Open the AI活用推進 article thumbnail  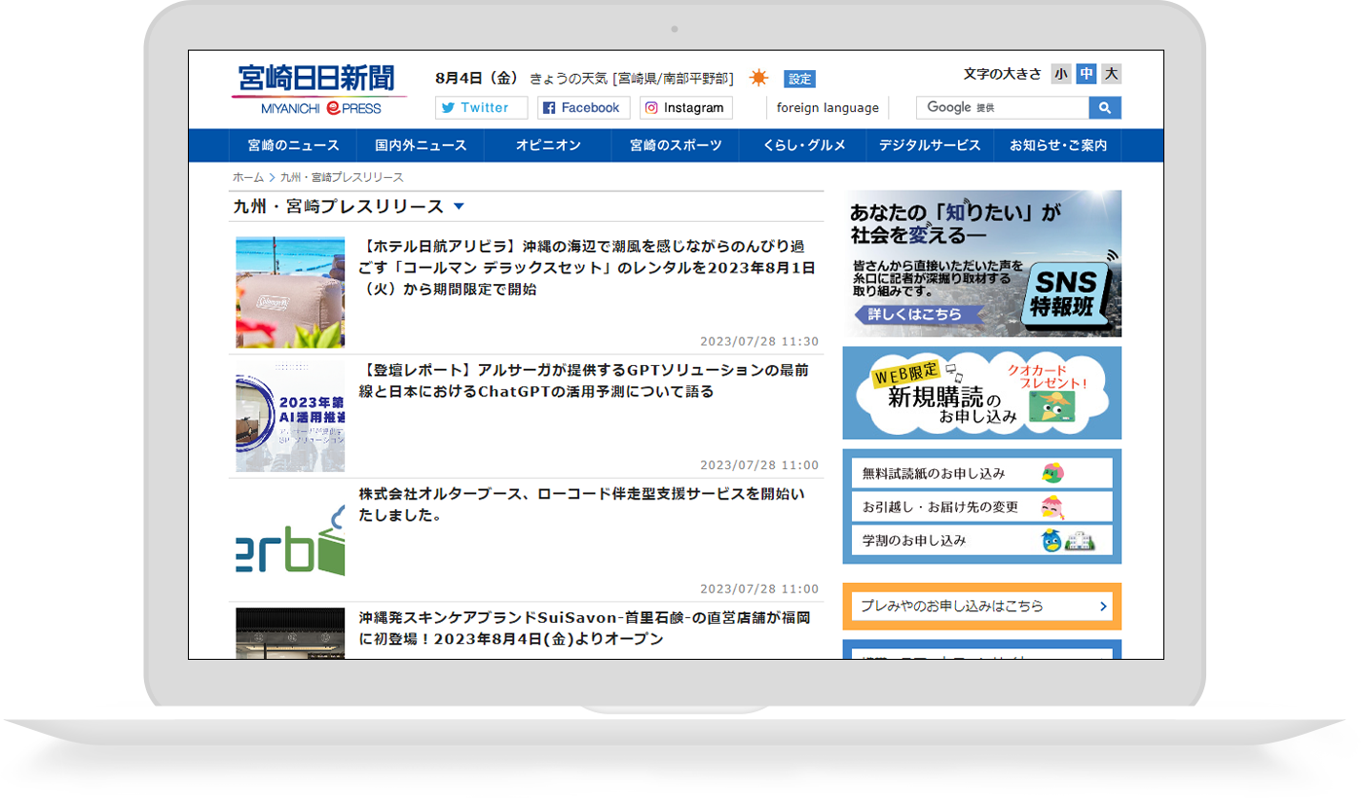pos(290,417)
